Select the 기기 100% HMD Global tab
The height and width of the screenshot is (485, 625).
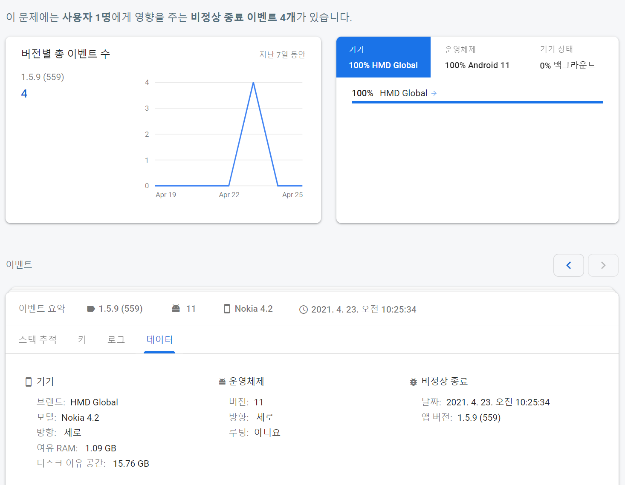[x=383, y=57]
